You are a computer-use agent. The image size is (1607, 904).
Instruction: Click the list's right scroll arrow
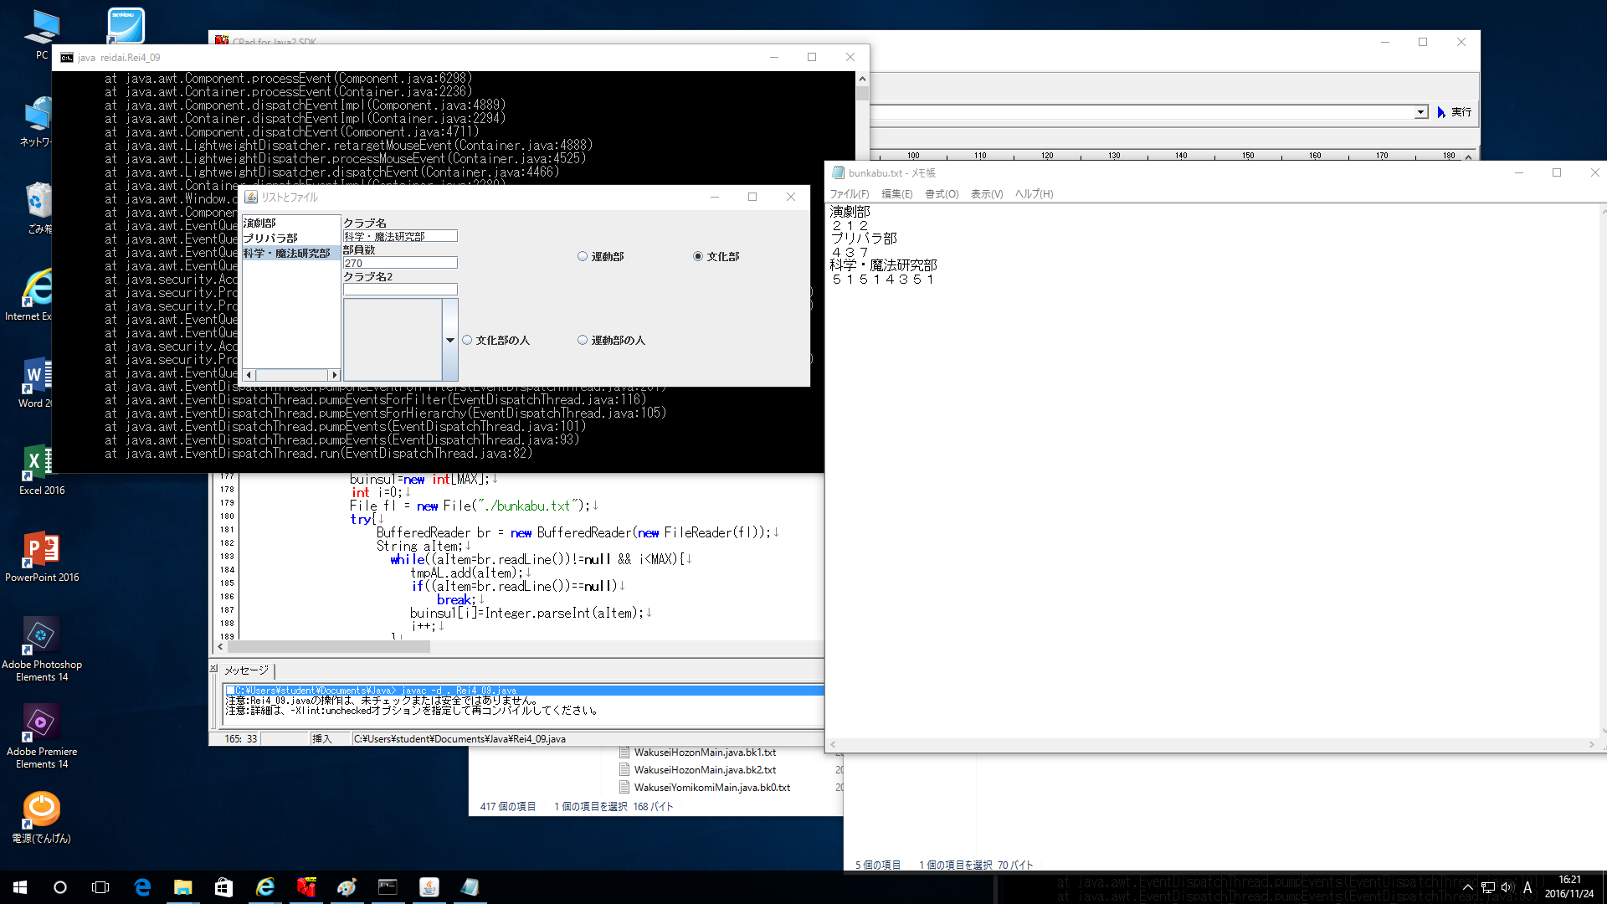pyautogui.click(x=335, y=375)
